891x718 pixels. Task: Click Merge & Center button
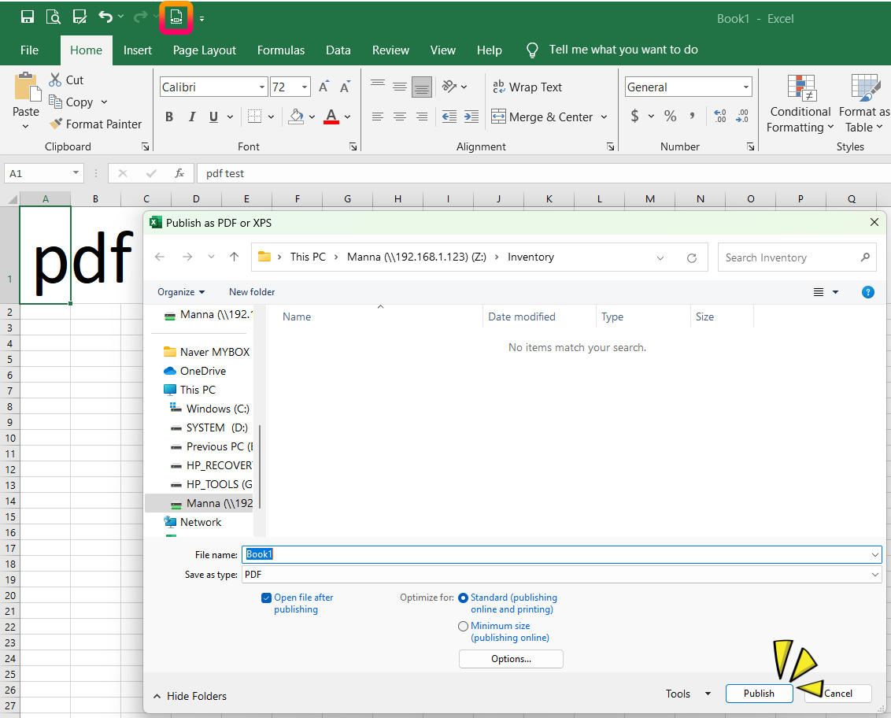click(542, 117)
